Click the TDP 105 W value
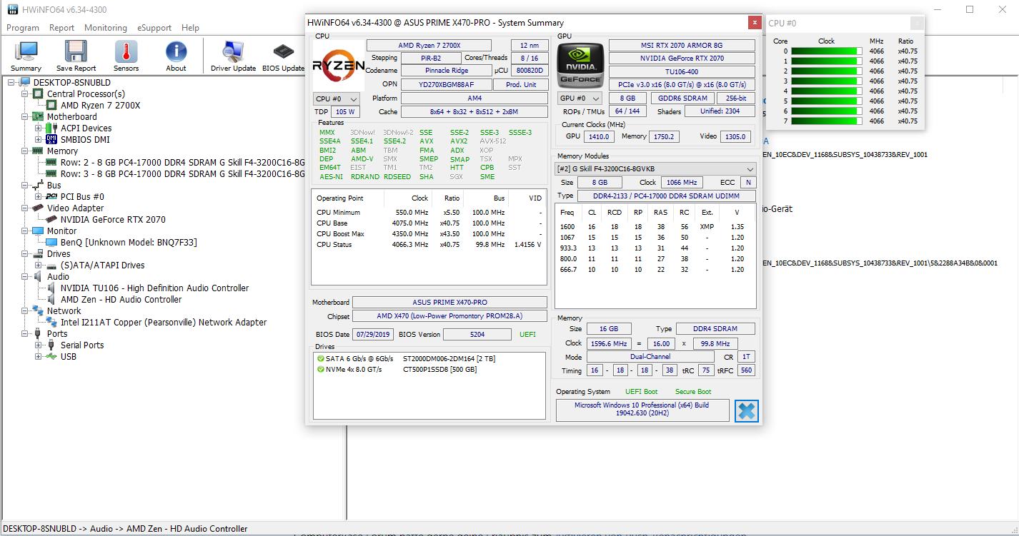1019x536 pixels. (345, 112)
